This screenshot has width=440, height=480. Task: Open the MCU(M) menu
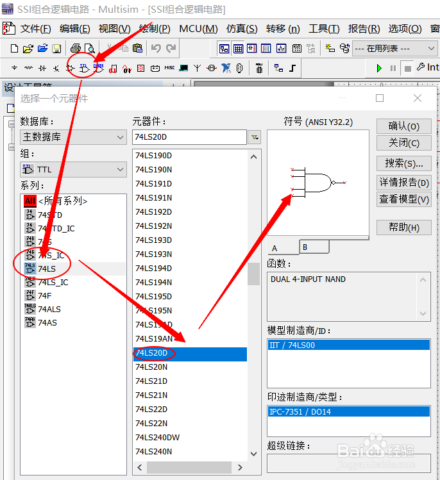[199, 29]
